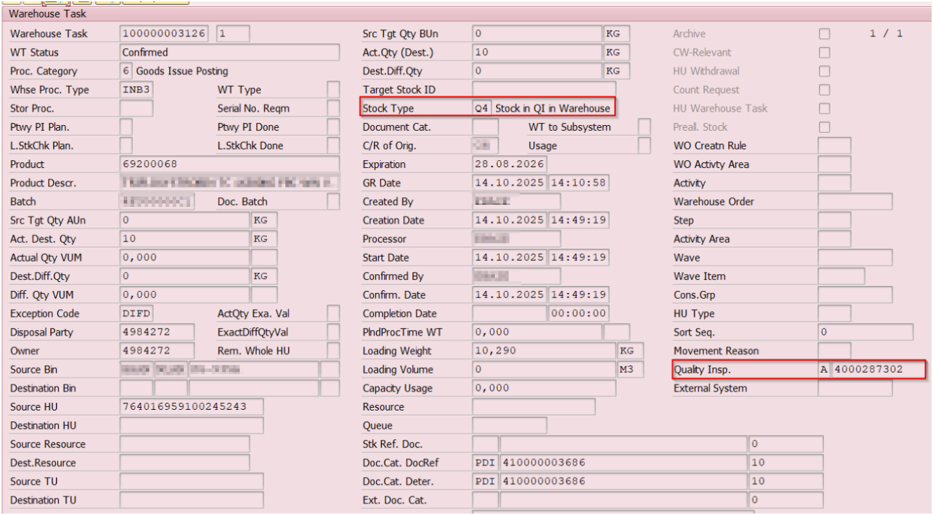Viewport: 933px width, 514px height.
Task: Focus the Exception Code DIFD field
Action: (x=136, y=313)
